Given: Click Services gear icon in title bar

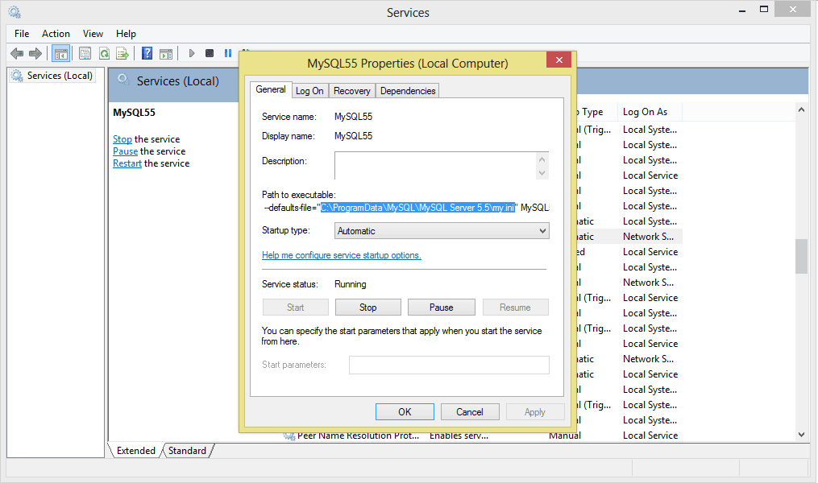Looking at the screenshot, I should (15, 12).
